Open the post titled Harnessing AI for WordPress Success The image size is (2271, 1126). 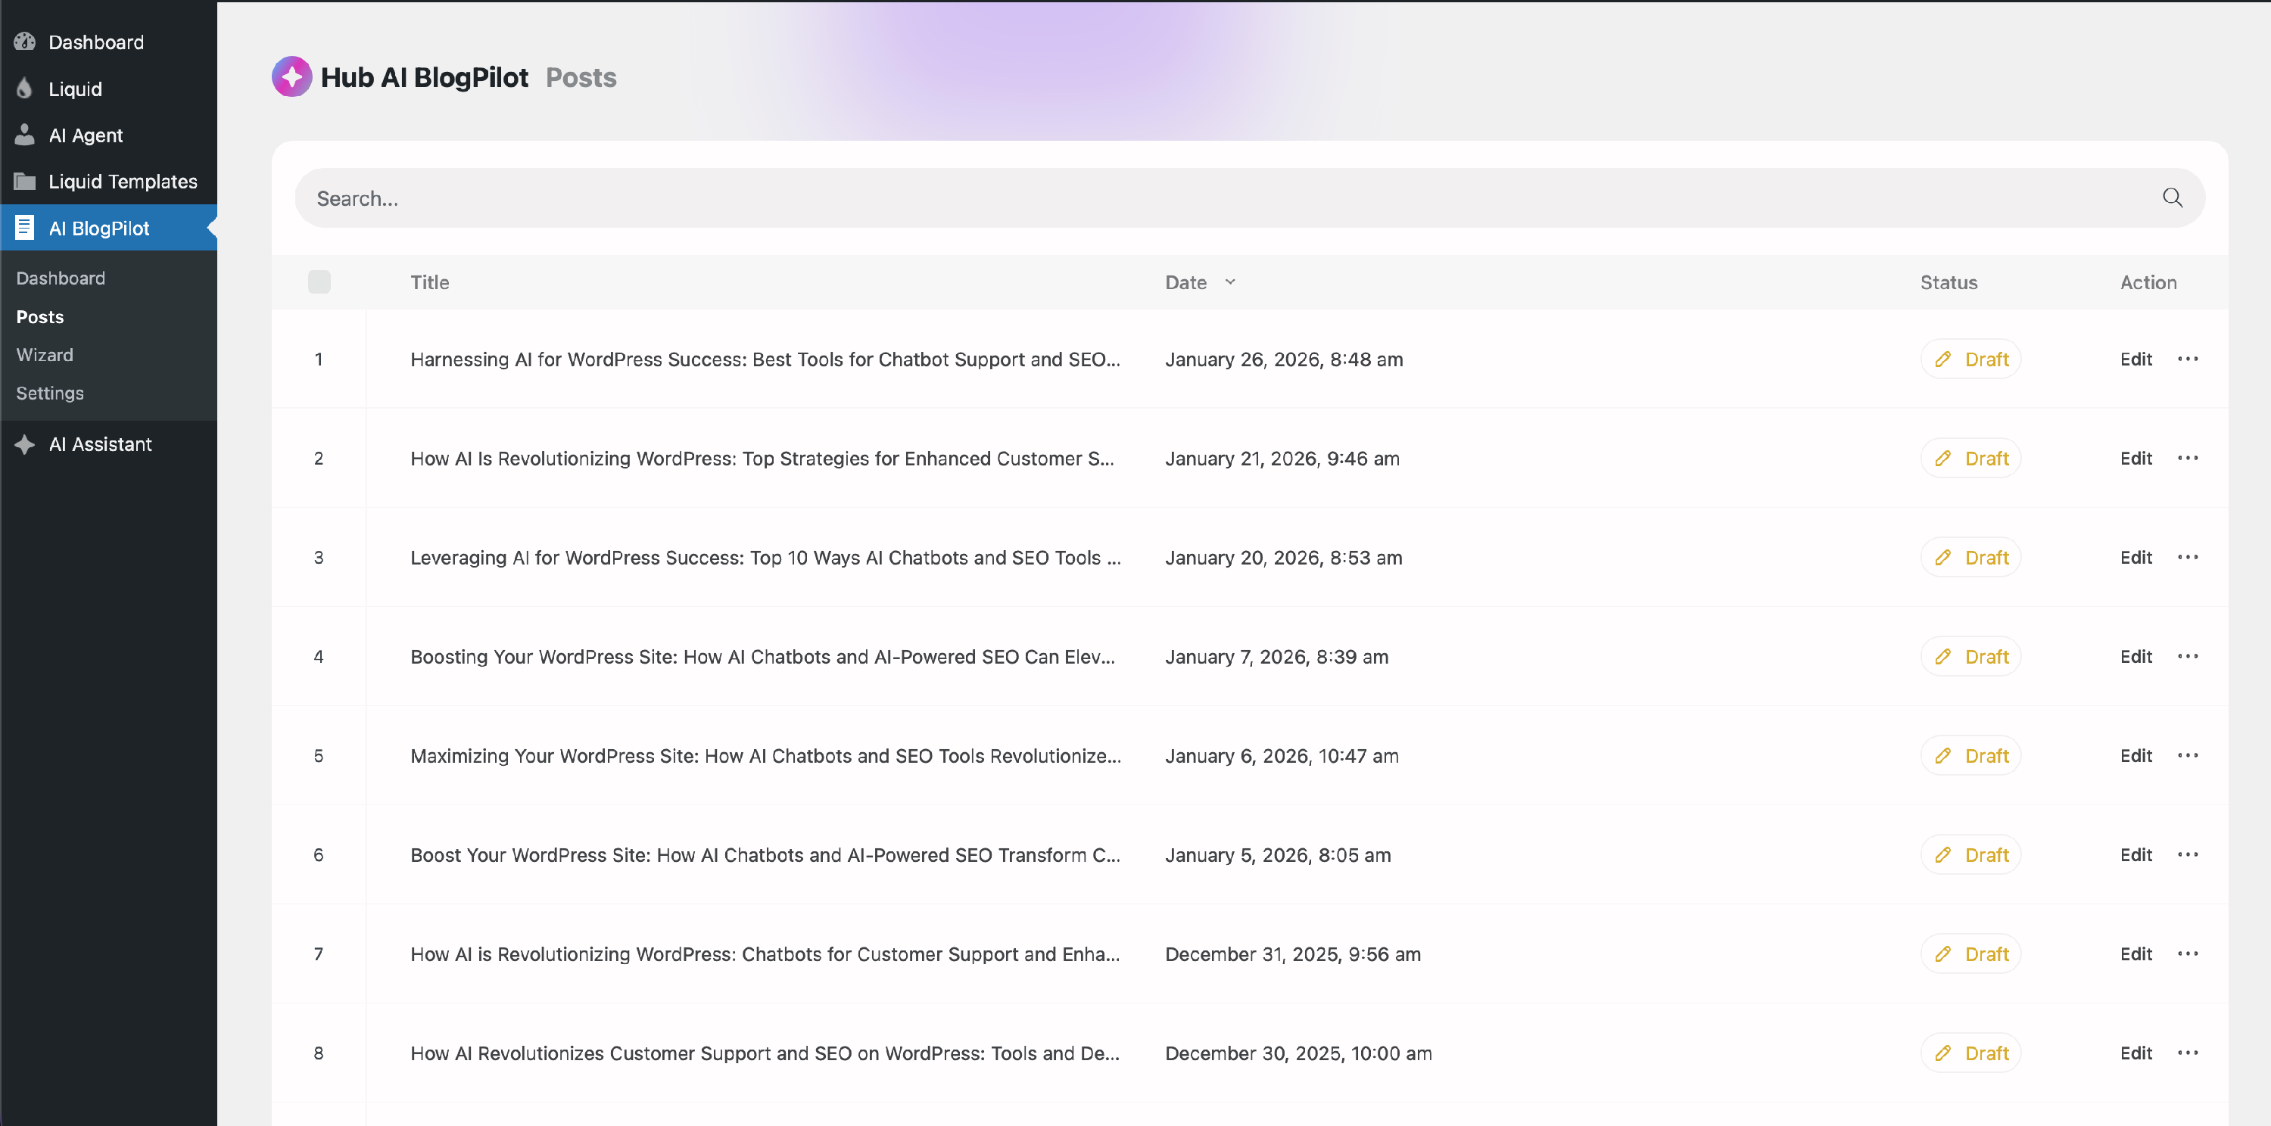point(765,359)
